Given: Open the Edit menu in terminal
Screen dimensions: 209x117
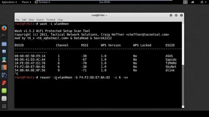Looking at the screenshot, I should tap(24, 20).
